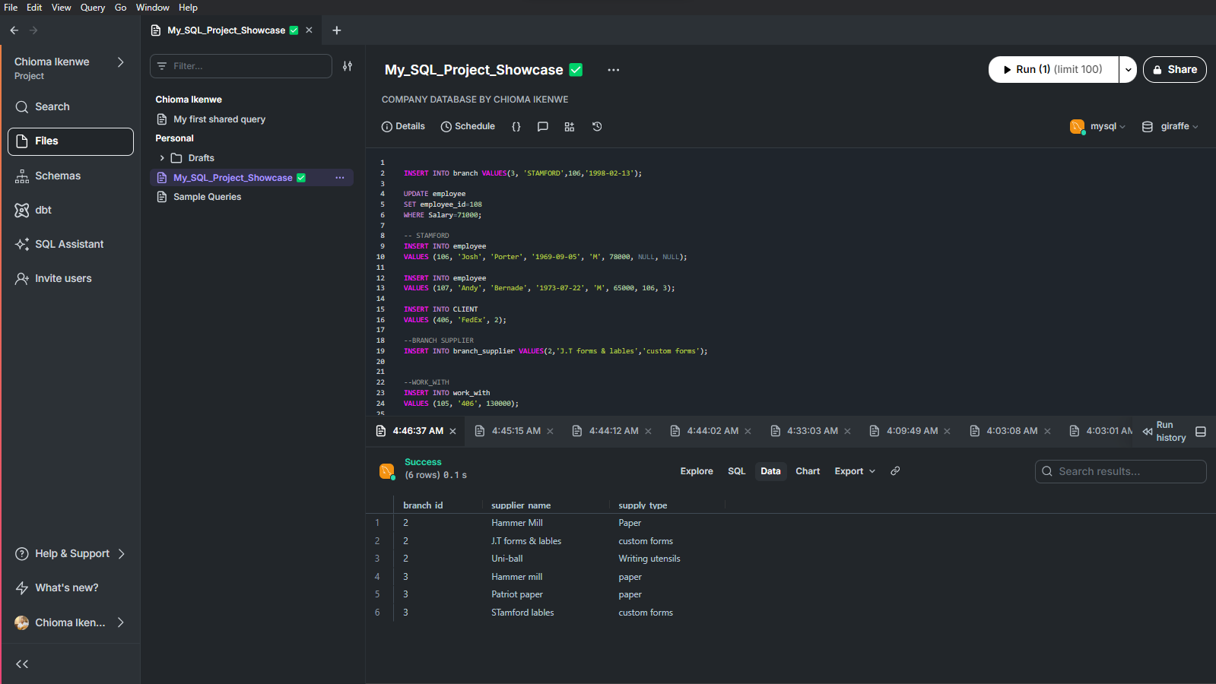Click green checkmark on file tree item
Screen dimensions: 1216x684
tap(301, 178)
